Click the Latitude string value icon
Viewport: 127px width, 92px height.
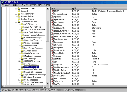(52, 59)
